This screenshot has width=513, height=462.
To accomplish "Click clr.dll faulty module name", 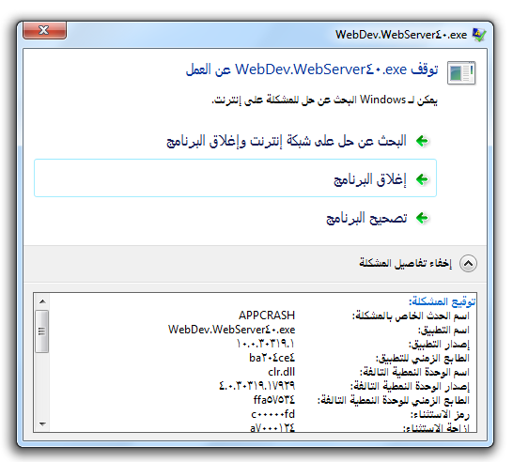I will pyautogui.click(x=281, y=372).
